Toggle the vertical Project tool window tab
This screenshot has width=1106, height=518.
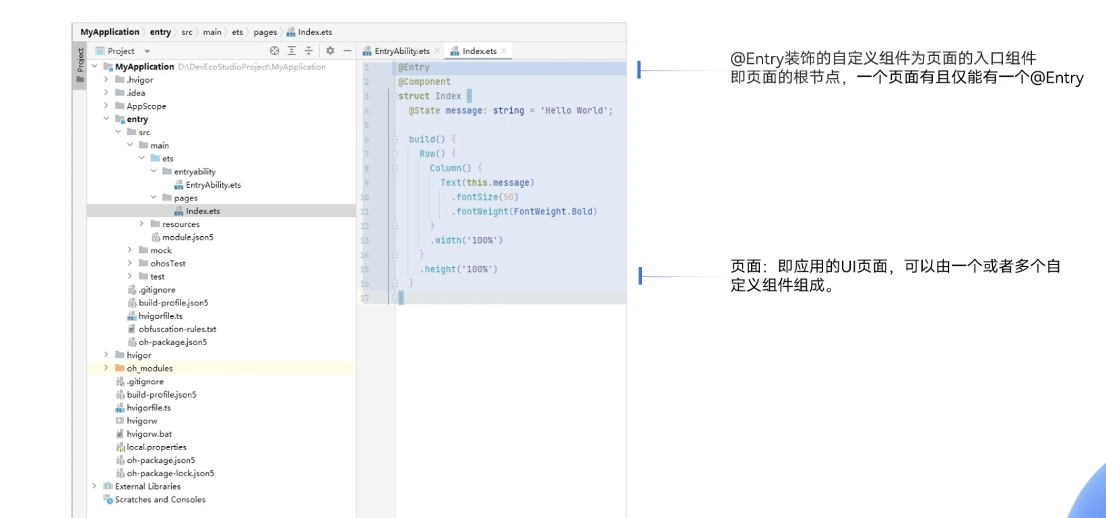80,65
